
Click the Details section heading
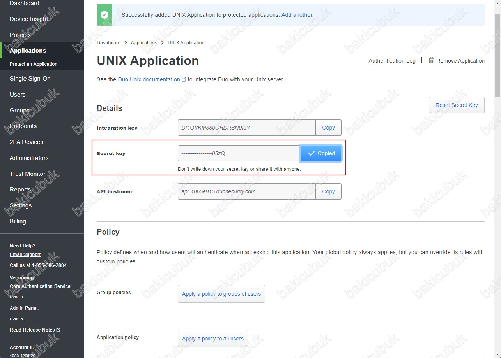pyautogui.click(x=110, y=108)
